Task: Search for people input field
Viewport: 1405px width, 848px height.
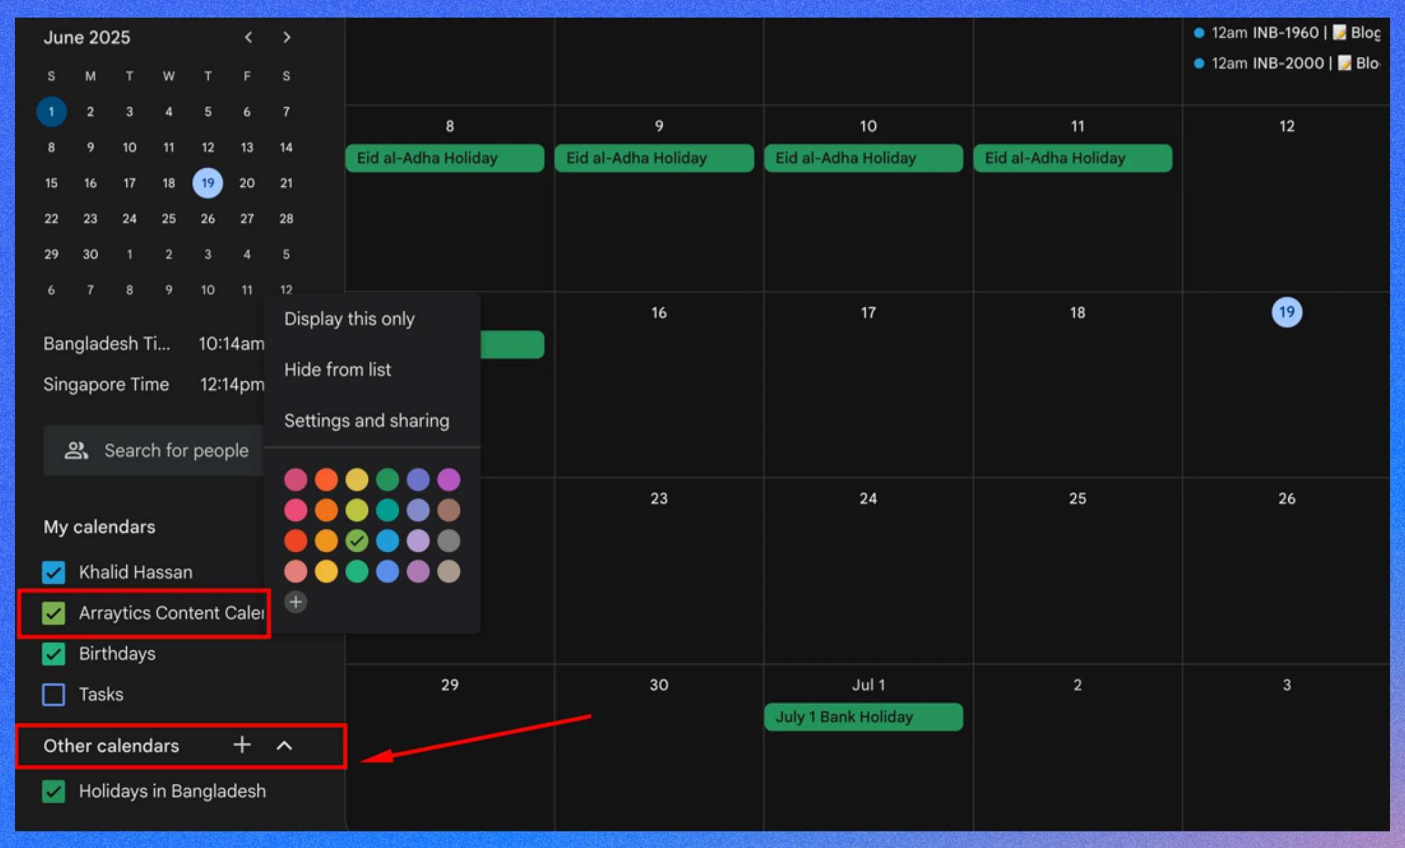Action: pyautogui.click(x=154, y=450)
